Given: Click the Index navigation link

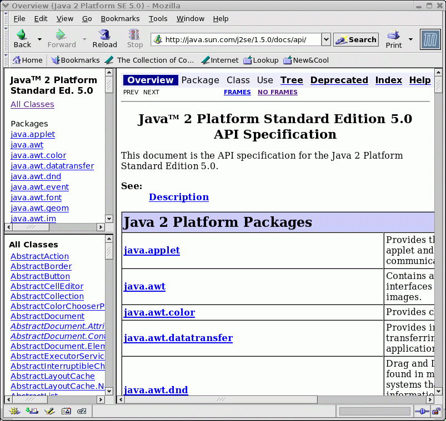Looking at the screenshot, I should point(389,80).
